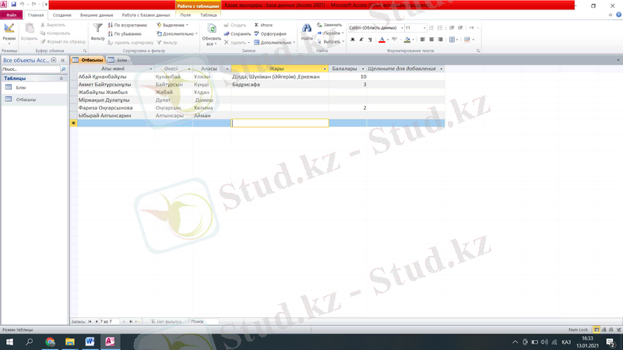The height and width of the screenshot is (350, 623).
Task: Collapse the Таблицы group
Action: click(62, 79)
